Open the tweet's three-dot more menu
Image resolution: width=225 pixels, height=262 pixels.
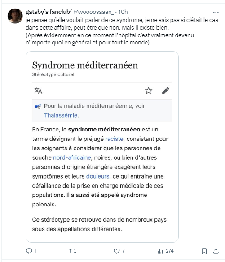[x=216, y=13]
